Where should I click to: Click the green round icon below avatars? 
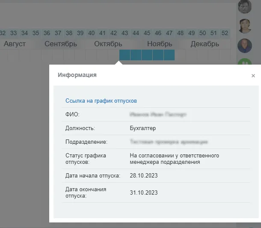coord(245,63)
